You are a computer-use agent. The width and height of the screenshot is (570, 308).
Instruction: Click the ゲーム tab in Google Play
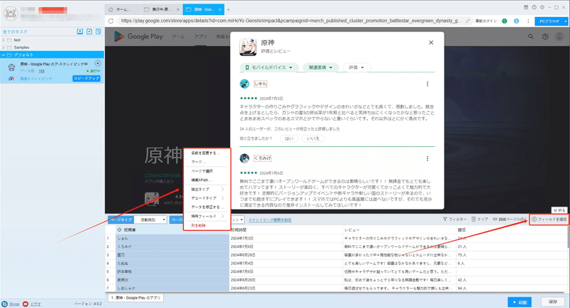pyautogui.click(x=178, y=36)
